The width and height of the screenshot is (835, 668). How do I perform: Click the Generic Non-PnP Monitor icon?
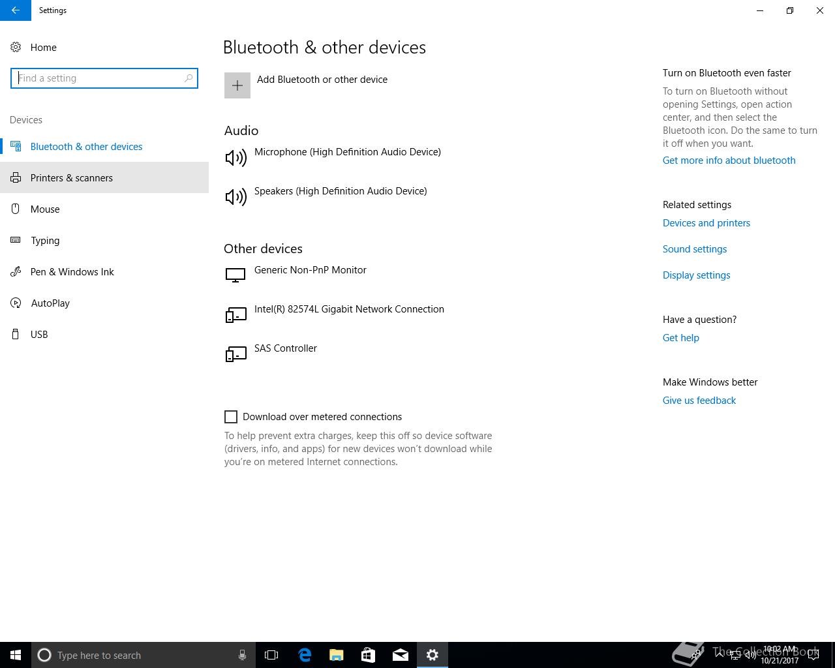[235, 275]
